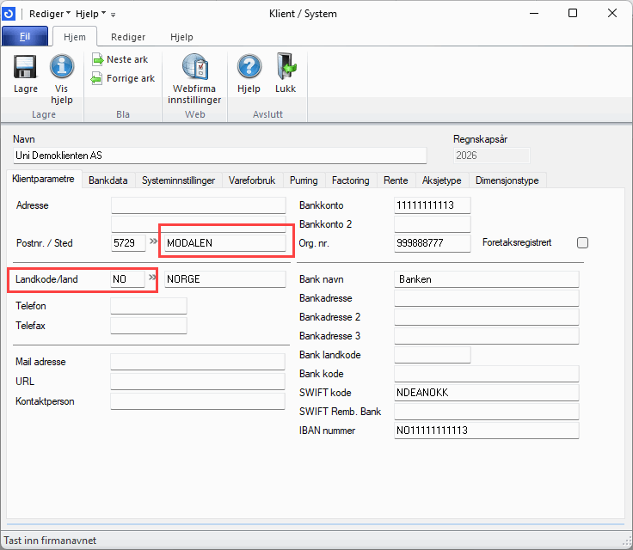Click status bar text Tast inn firmanavnet
633x550 pixels.
(50, 541)
